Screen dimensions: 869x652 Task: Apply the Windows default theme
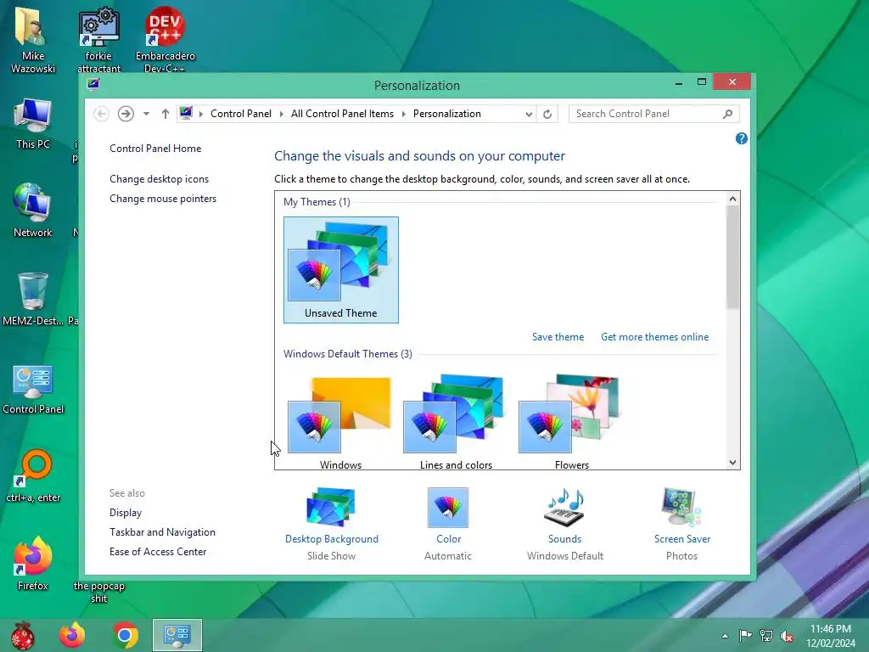click(340, 421)
